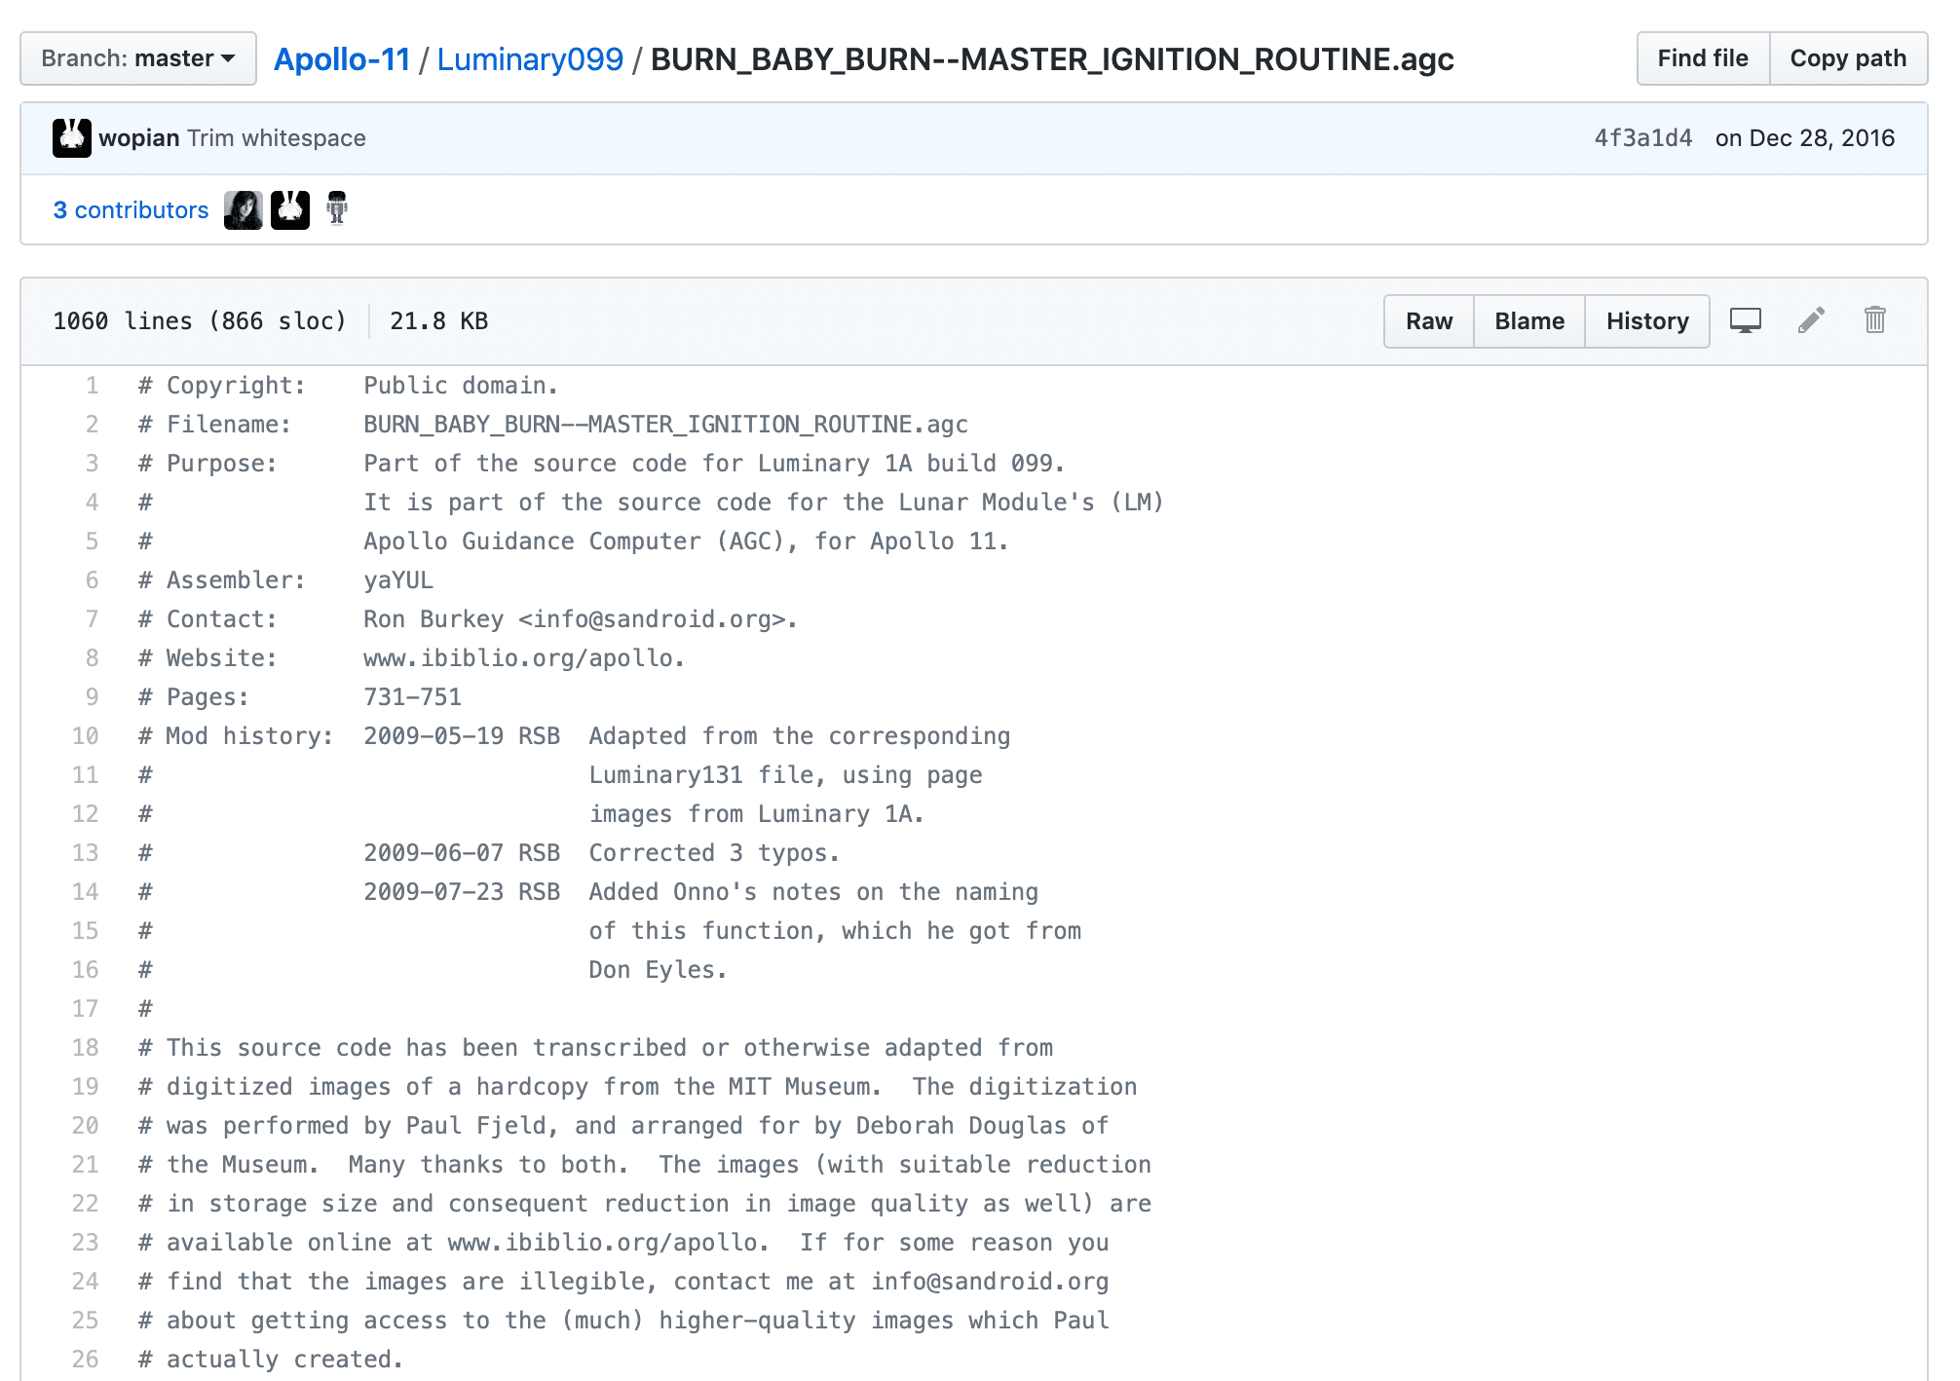Click the pencil edit file icon

pos(1810,320)
